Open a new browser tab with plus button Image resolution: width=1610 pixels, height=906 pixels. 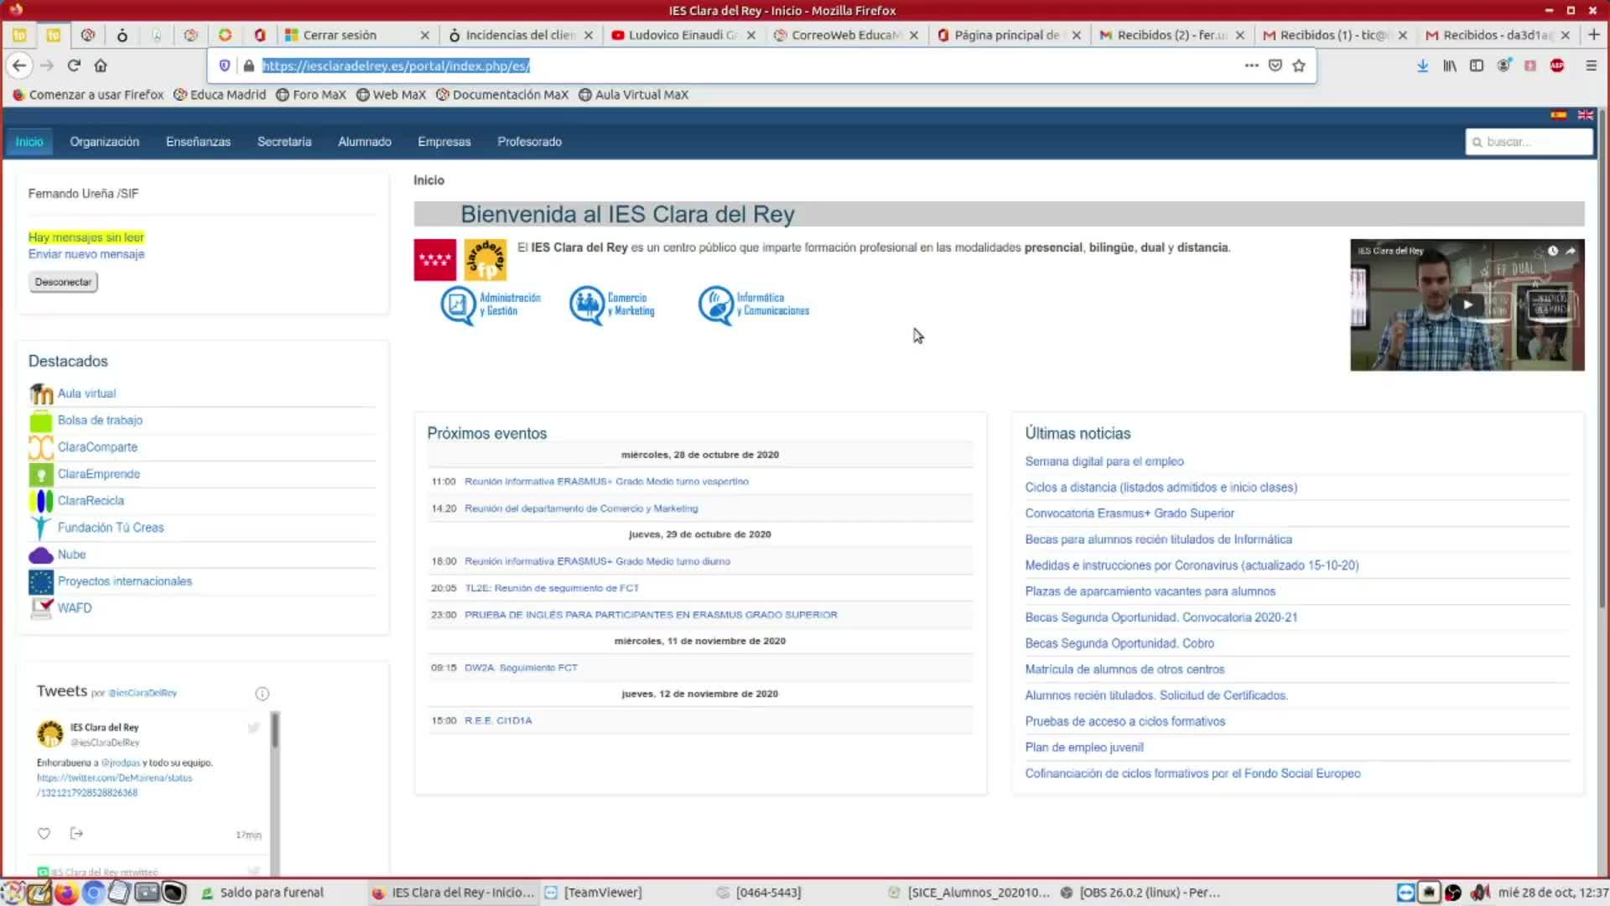[1594, 34]
